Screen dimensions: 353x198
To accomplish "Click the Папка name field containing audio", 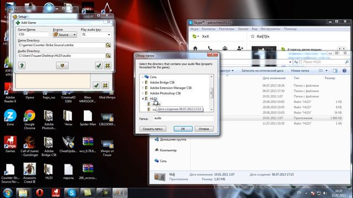I will point(183,118).
